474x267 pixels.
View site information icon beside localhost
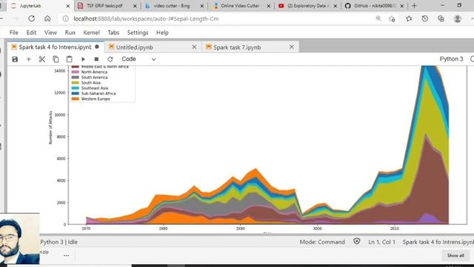(65, 19)
